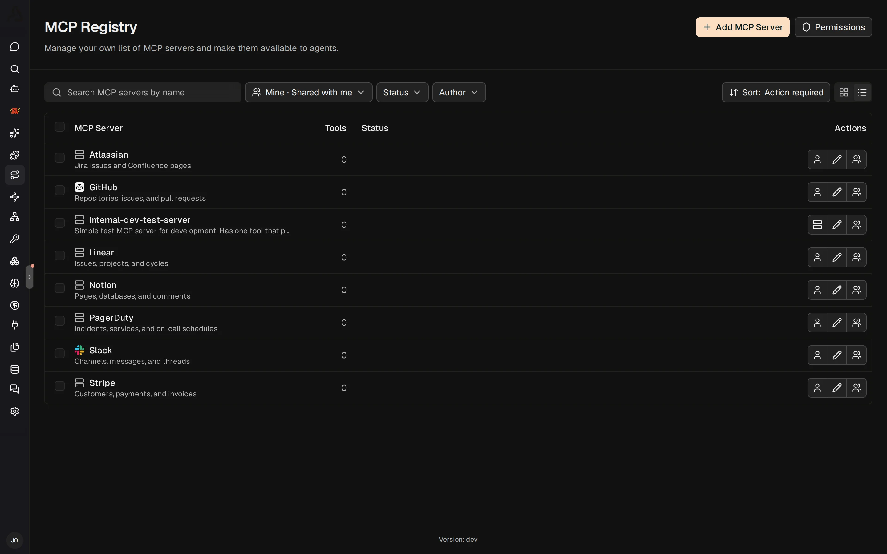Check the PagerDuty row checkbox

coord(60,321)
